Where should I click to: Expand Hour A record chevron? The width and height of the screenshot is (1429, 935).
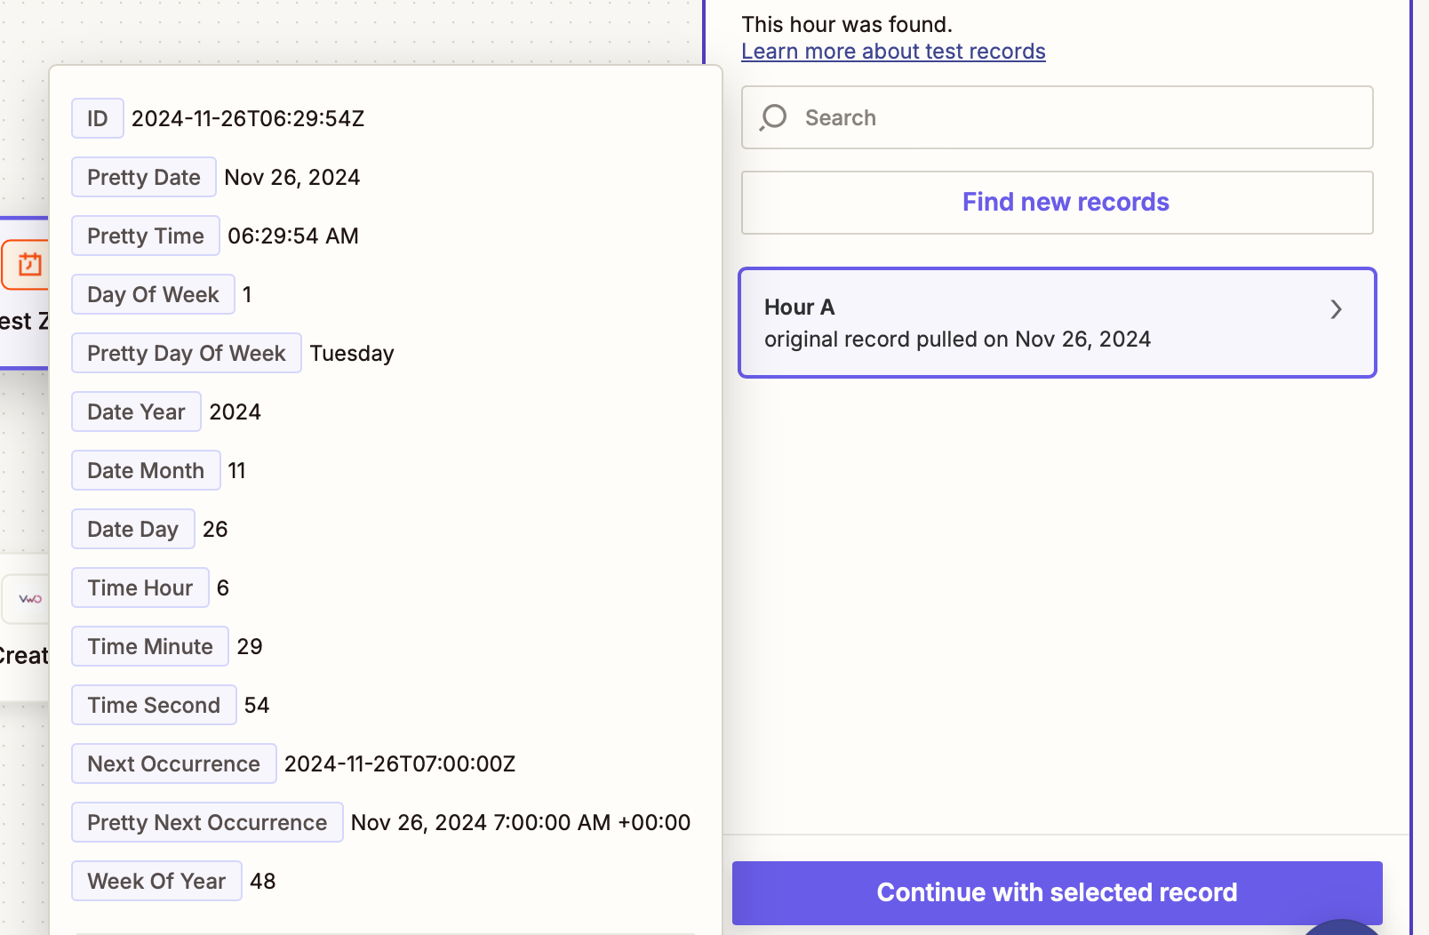point(1336,309)
